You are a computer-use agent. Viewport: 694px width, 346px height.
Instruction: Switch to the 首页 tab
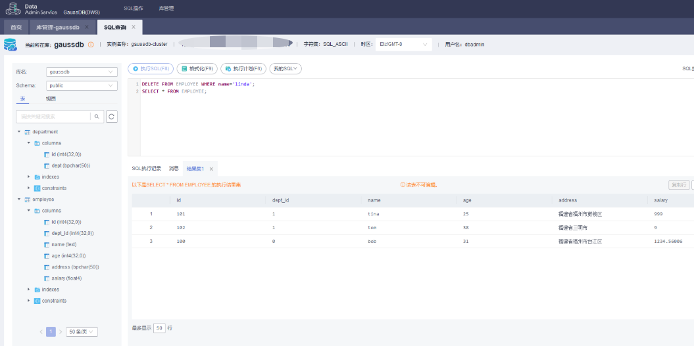click(16, 28)
